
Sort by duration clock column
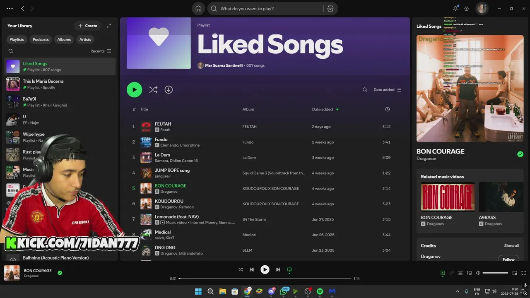(388, 109)
